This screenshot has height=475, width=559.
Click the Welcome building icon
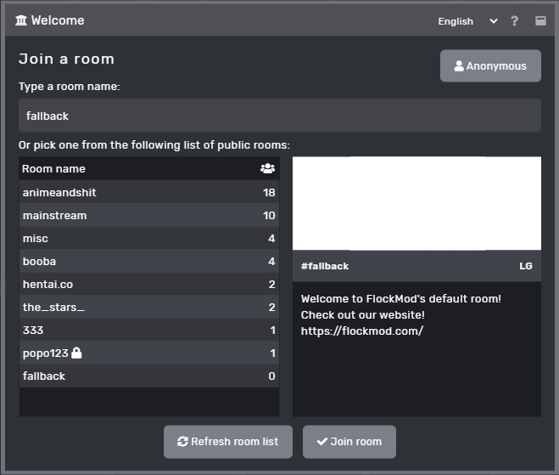click(x=21, y=20)
